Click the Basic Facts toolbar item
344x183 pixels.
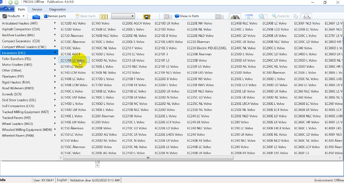86,16
